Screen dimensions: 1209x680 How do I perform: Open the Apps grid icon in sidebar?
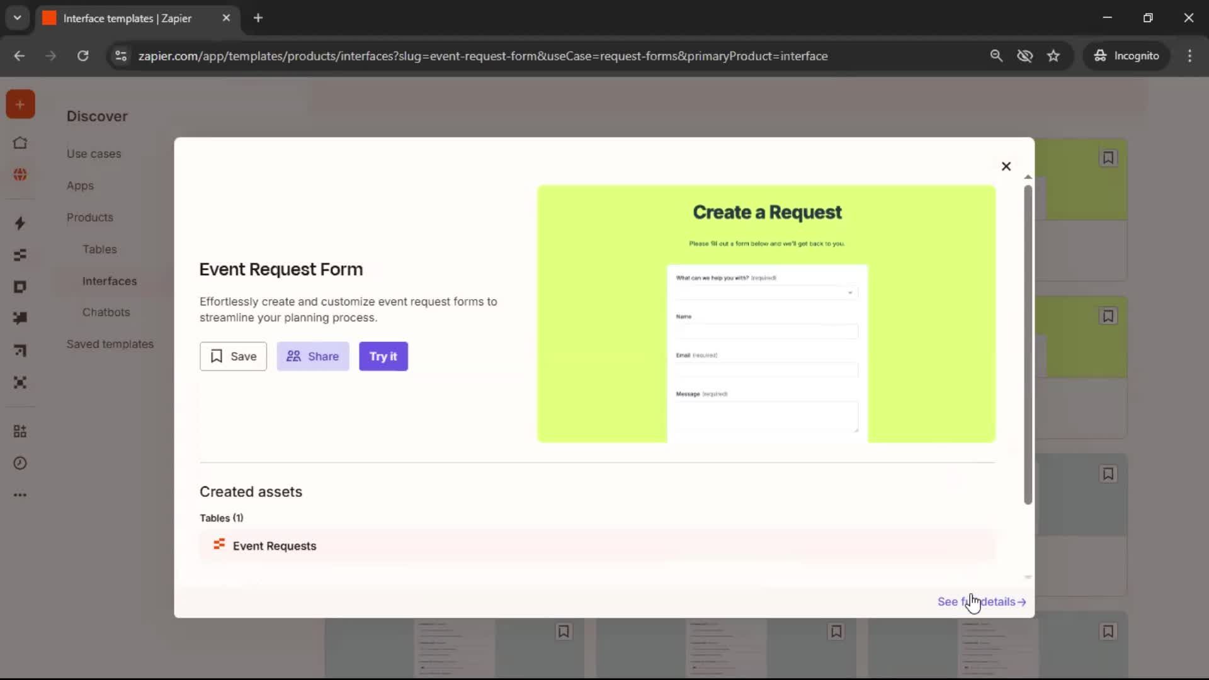tap(20, 431)
